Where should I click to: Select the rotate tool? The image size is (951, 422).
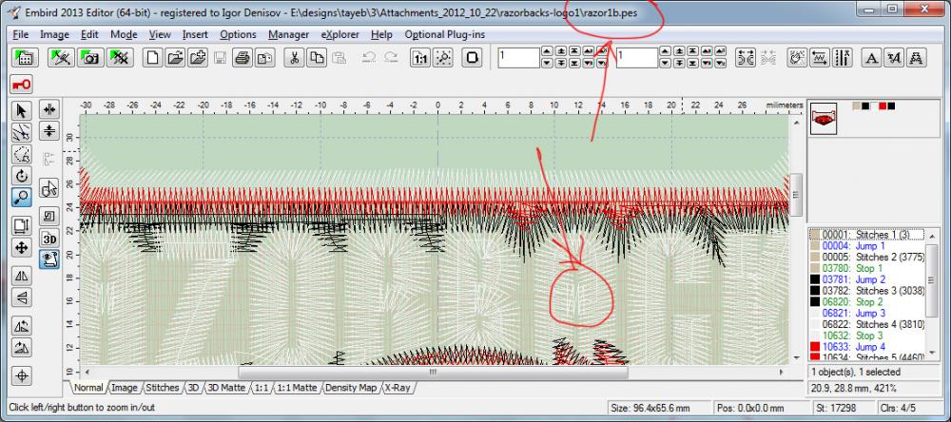tap(22, 176)
